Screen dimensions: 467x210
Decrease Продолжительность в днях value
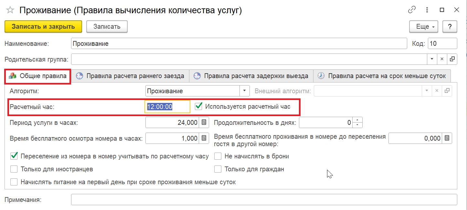coord(357,125)
